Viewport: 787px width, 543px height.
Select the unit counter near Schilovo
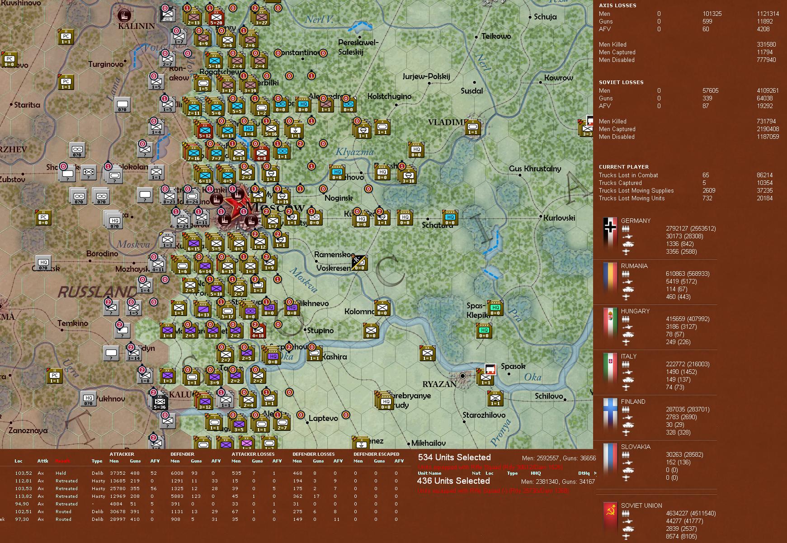tap(495, 398)
